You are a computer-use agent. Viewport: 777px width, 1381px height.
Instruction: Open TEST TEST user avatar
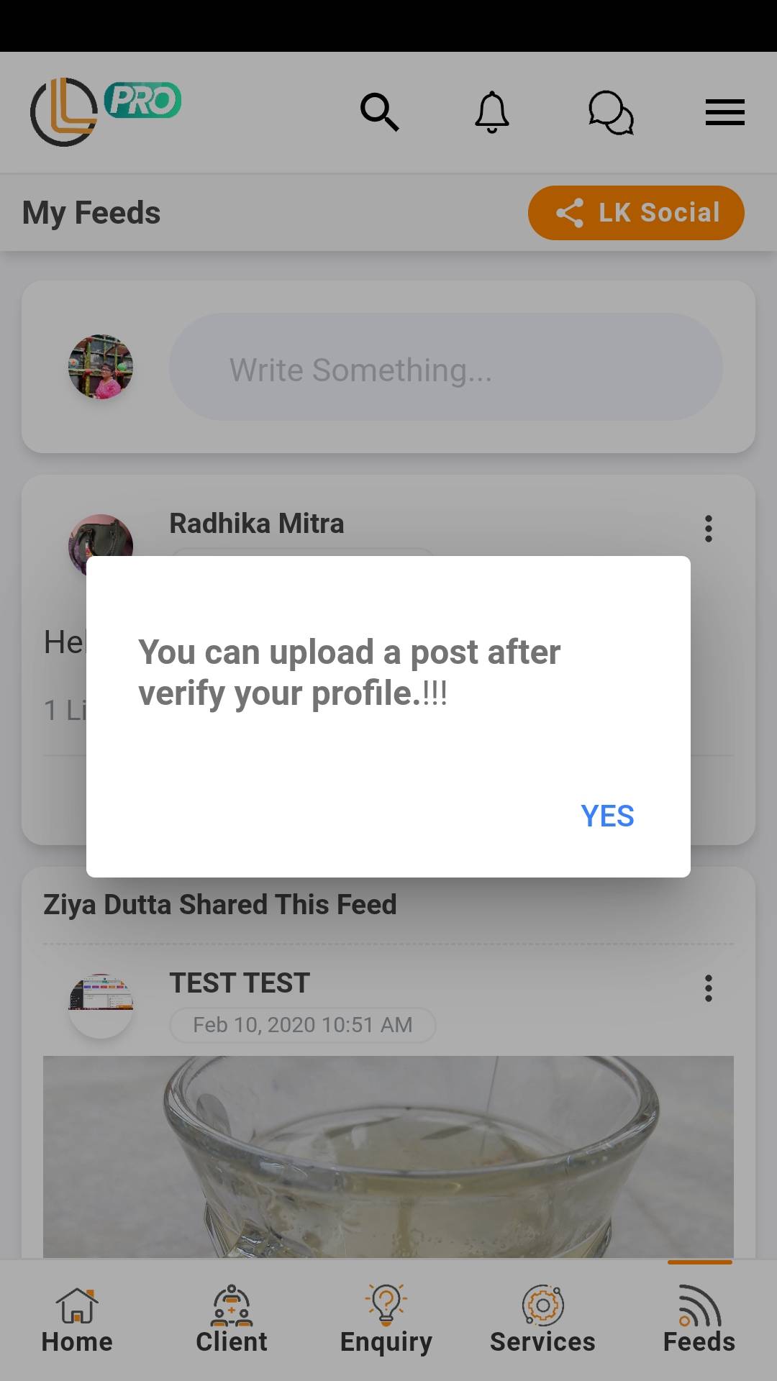pyautogui.click(x=101, y=1006)
